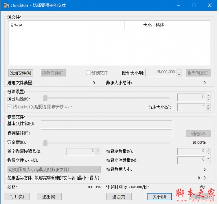219x204 pixels.
Task: Click the 选定文件数量 label
Action: pos(20,83)
